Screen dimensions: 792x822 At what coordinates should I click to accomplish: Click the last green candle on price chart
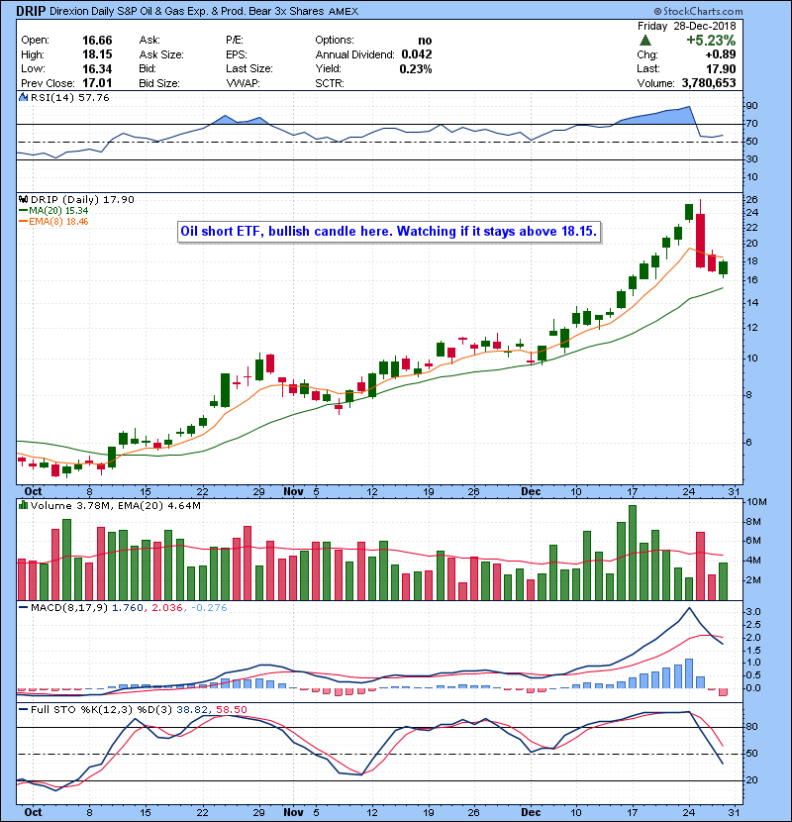(x=723, y=268)
